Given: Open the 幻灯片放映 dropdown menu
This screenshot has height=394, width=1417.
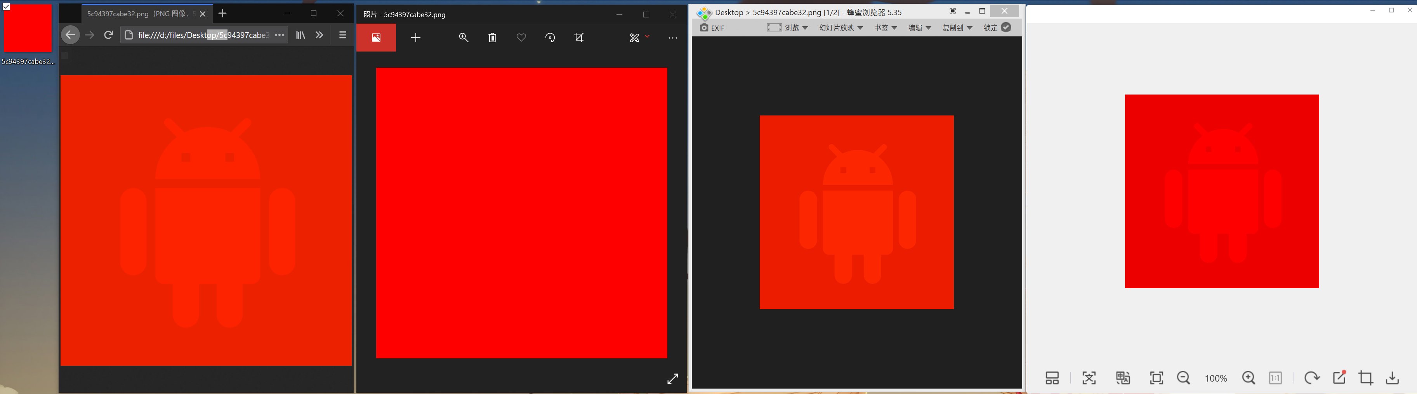Looking at the screenshot, I should point(840,28).
